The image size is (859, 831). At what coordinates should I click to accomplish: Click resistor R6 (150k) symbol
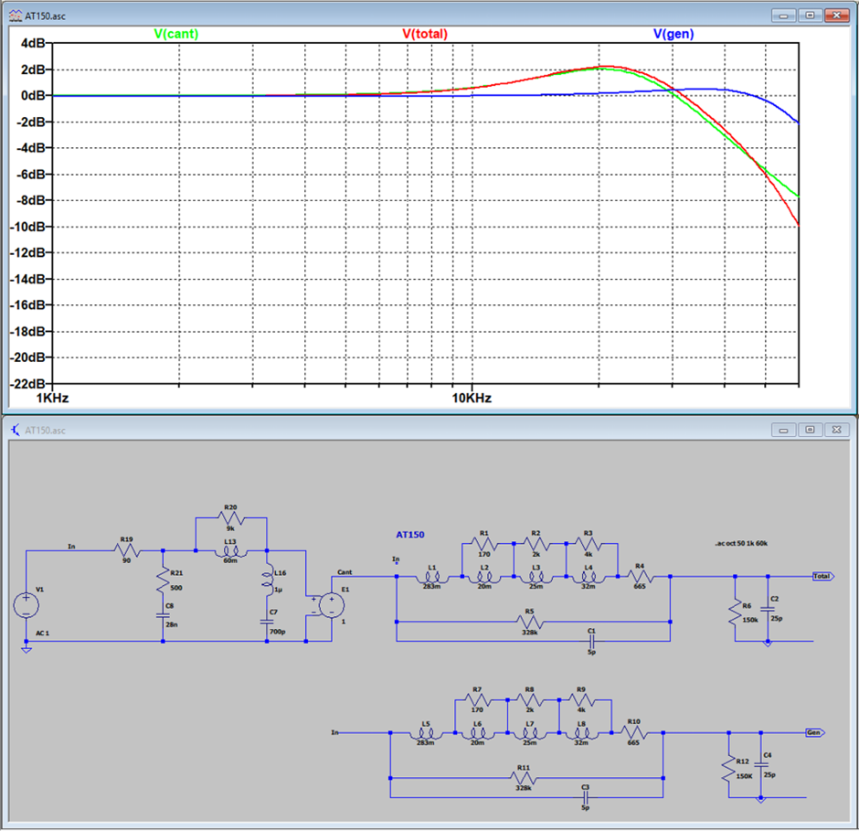(736, 613)
